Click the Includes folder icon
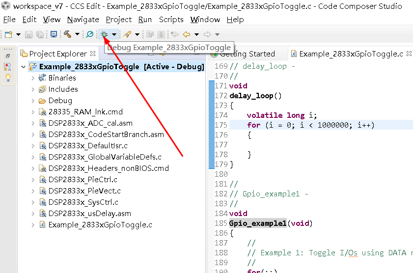Screen dimensions: 413x273 pyautogui.click(x=42, y=89)
